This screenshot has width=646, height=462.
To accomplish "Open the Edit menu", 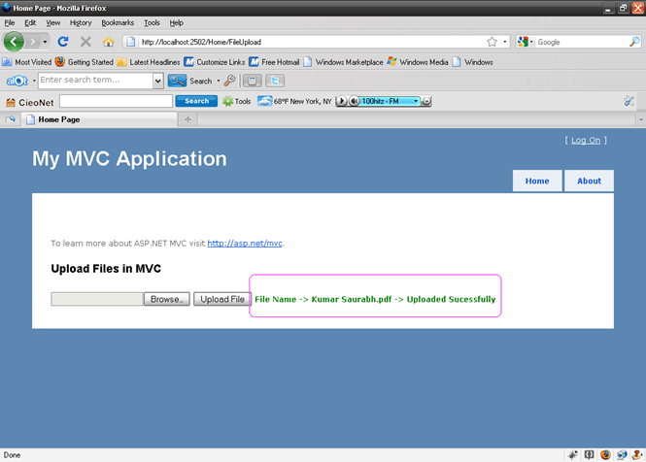I will pyautogui.click(x=30, y=22).
